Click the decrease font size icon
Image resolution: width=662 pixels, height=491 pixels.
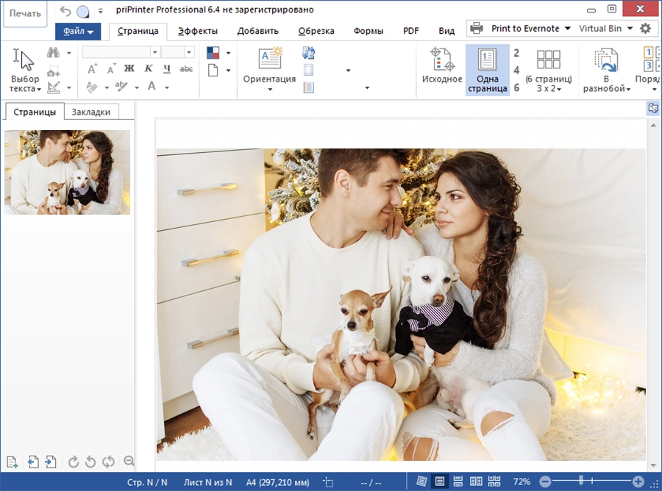pyautogui.click(x=111, y=69)
